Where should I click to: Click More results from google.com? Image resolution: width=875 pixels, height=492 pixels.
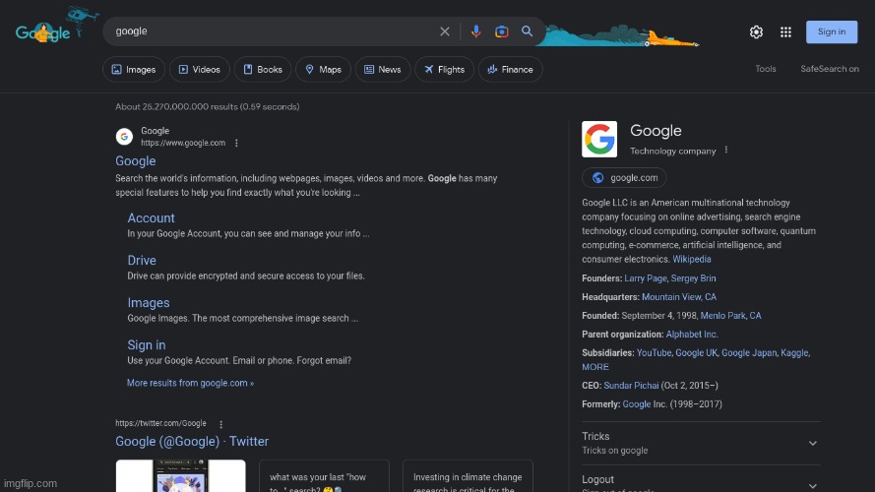click(190, 383)
